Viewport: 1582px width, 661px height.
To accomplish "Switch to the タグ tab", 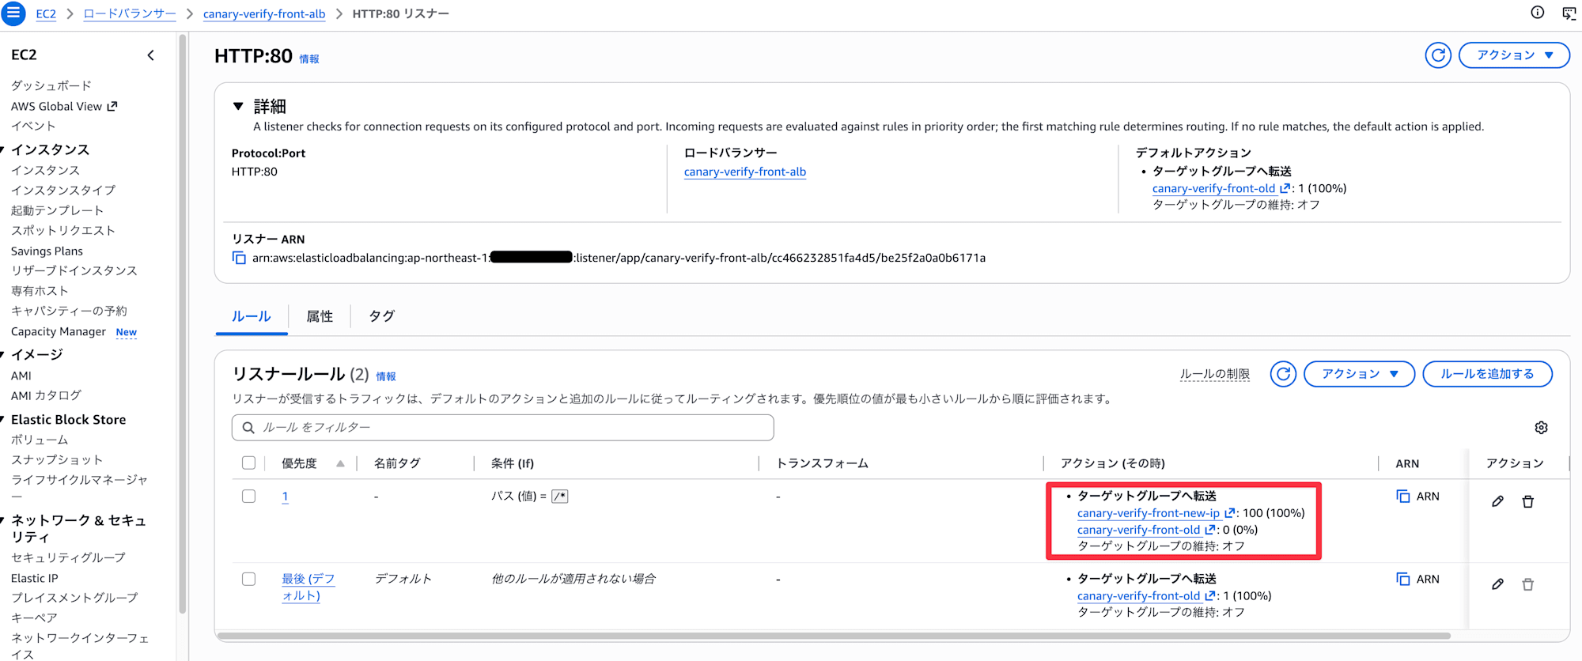I will point(381,316).
